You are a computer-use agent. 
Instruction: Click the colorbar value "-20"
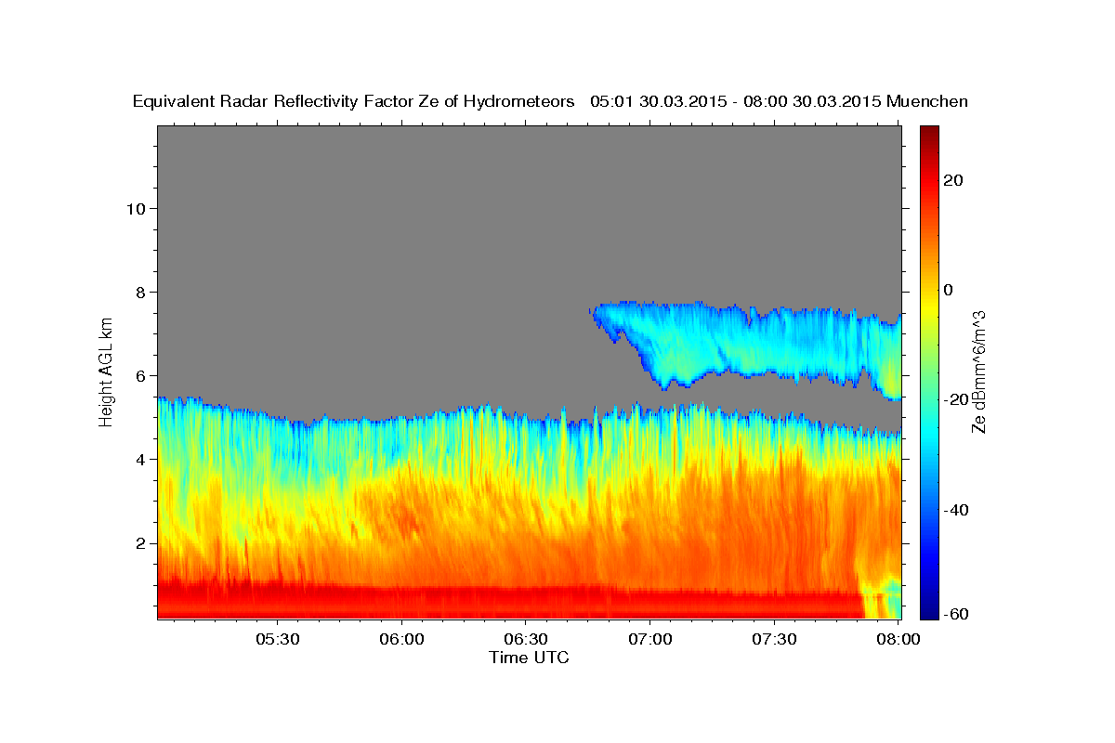[x=958, y=399]
